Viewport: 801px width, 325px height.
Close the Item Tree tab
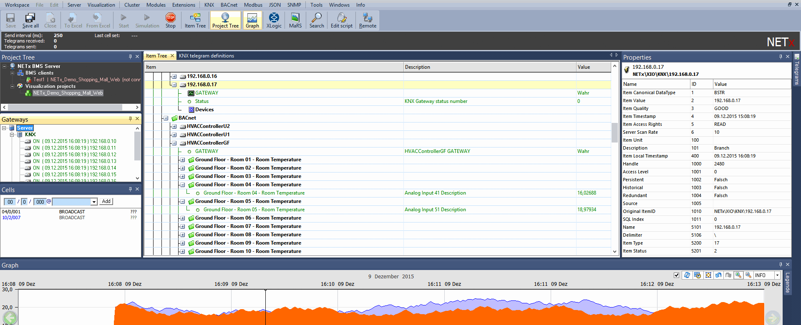[172, 56]
